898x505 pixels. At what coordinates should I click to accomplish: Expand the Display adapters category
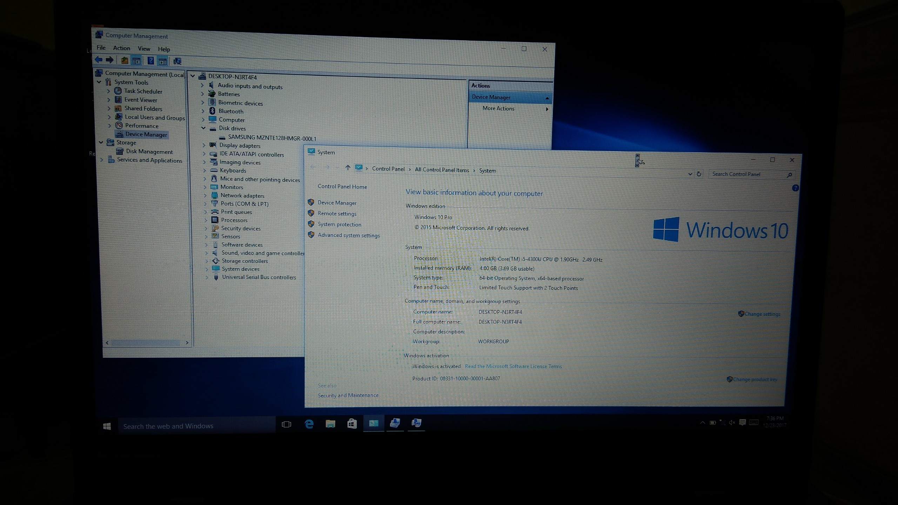pos(204,145)
